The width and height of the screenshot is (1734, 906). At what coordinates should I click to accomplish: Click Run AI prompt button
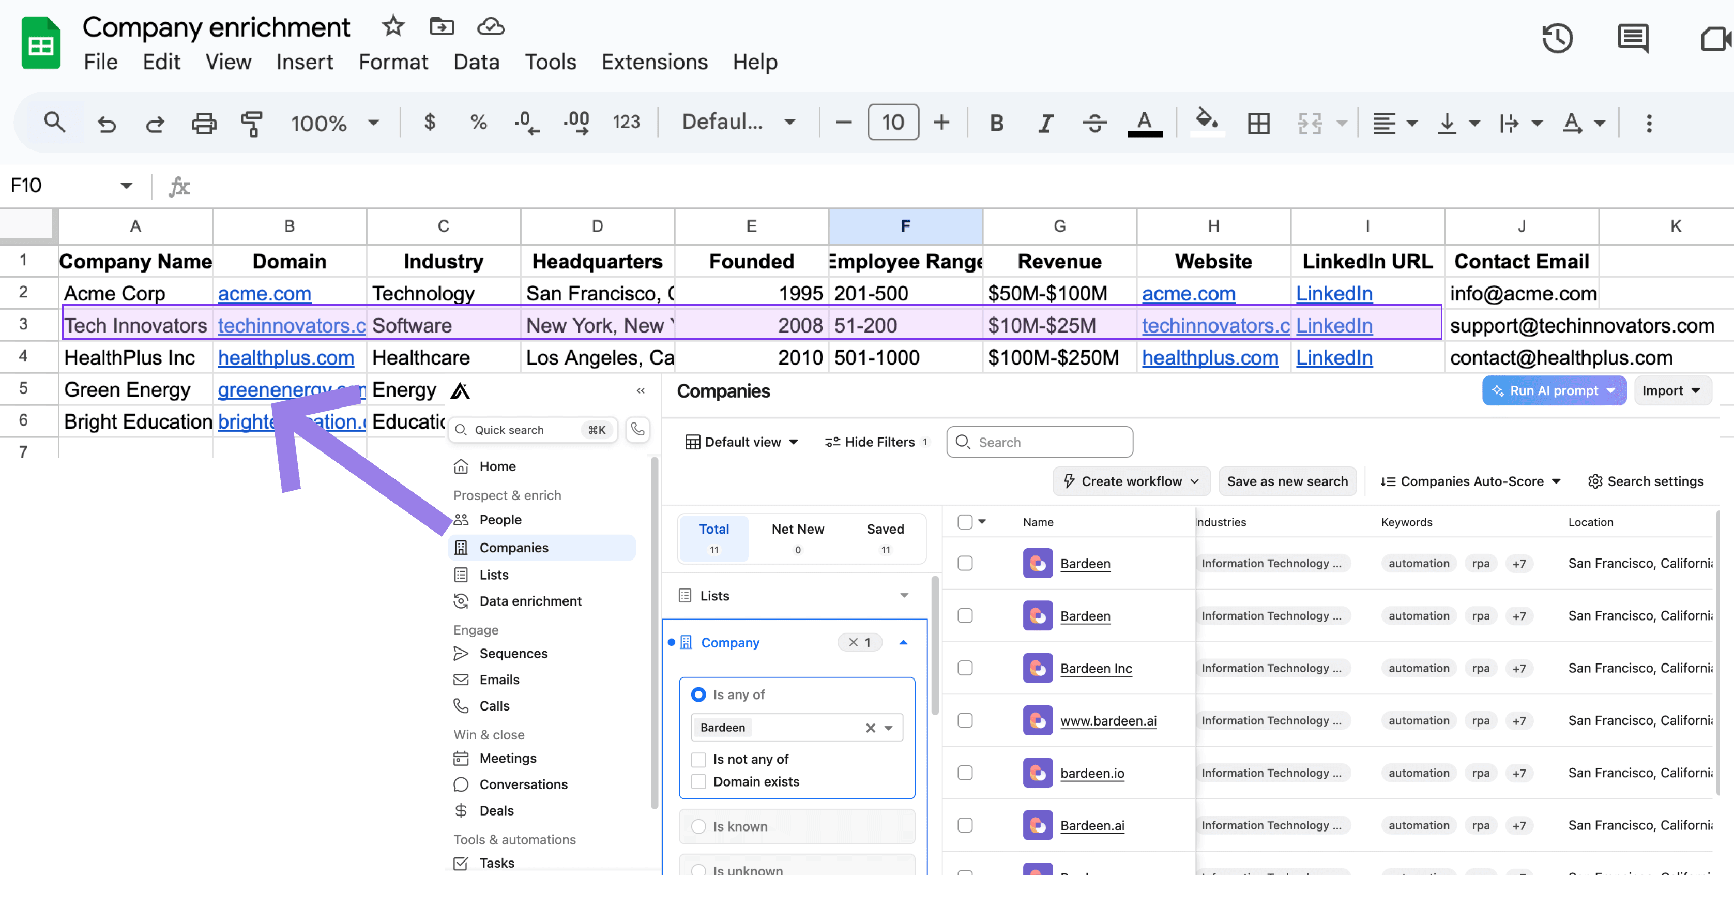click(x=1554, y=390)
